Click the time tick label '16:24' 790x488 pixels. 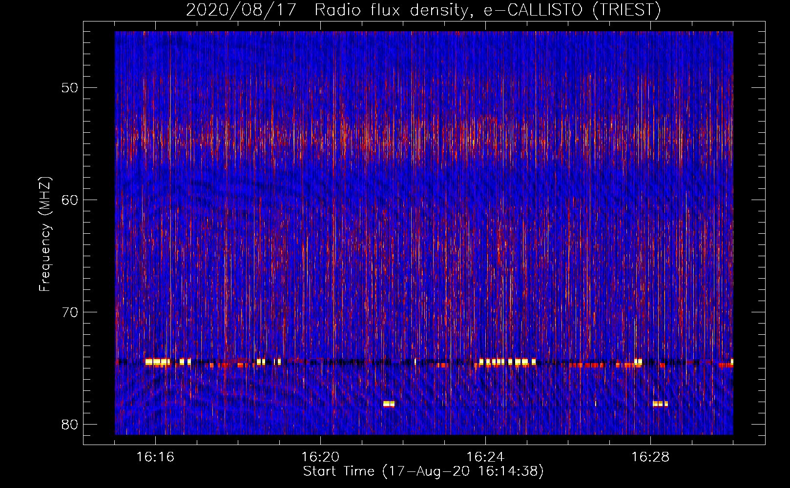[x=485, y=457]
